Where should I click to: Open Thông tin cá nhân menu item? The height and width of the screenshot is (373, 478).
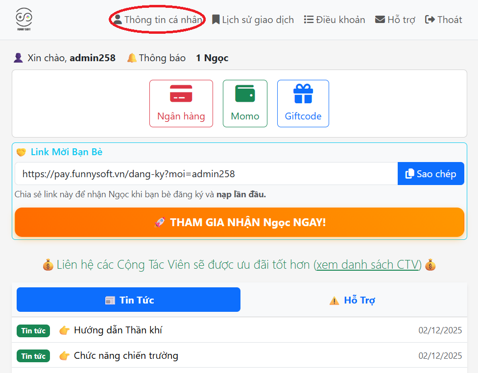coord(157,20)
